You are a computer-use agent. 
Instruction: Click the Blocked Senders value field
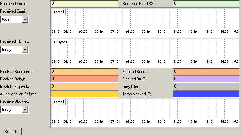point(207,71)
